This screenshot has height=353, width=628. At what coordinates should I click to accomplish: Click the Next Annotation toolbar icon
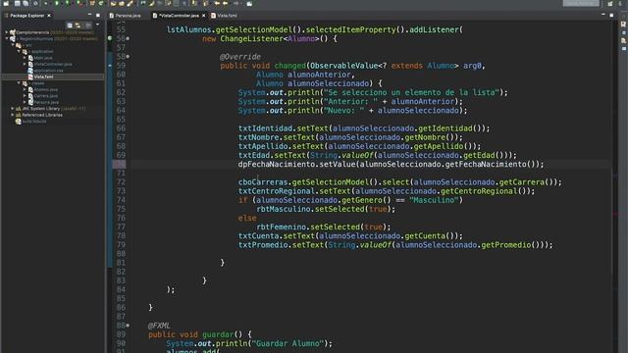(194, 4)
